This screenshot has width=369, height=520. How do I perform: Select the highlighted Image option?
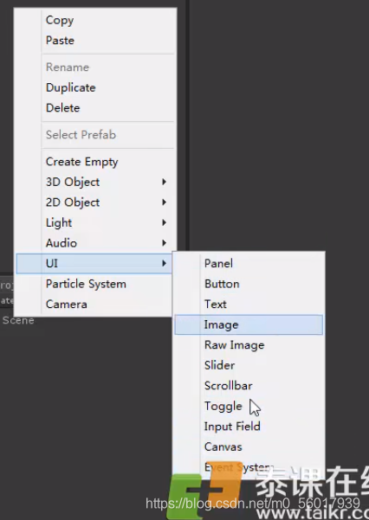249,324
